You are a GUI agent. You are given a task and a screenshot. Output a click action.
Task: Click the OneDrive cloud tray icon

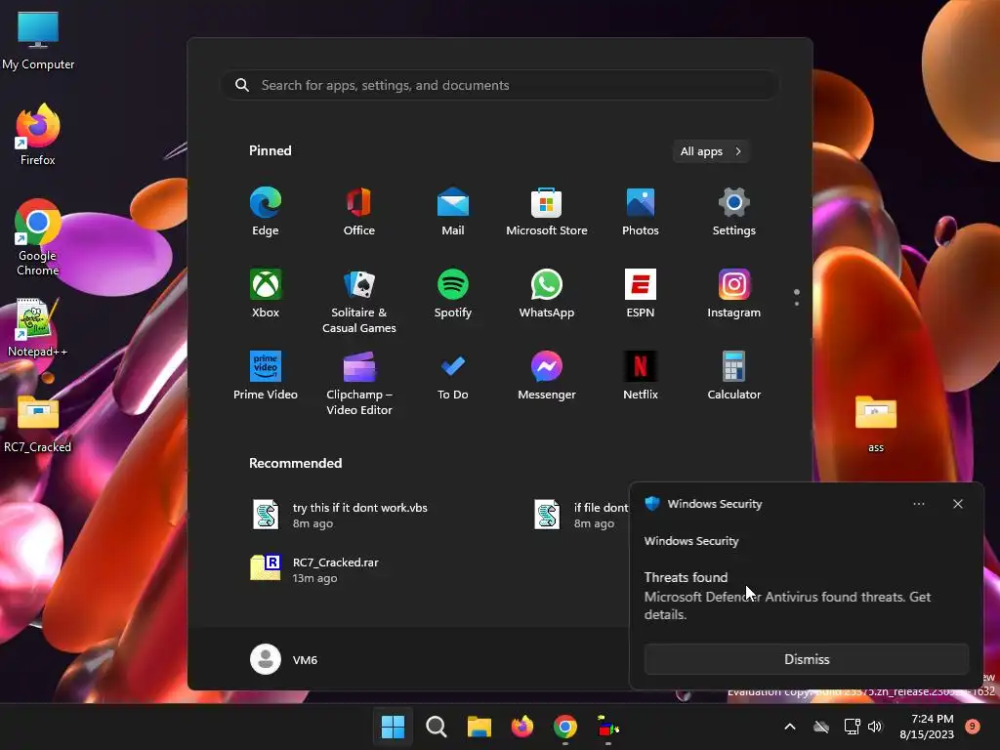pyautogui.click(x=821, y=727)
